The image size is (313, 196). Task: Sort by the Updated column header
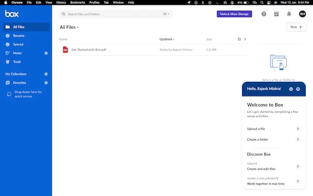click(x=167, y=39)
